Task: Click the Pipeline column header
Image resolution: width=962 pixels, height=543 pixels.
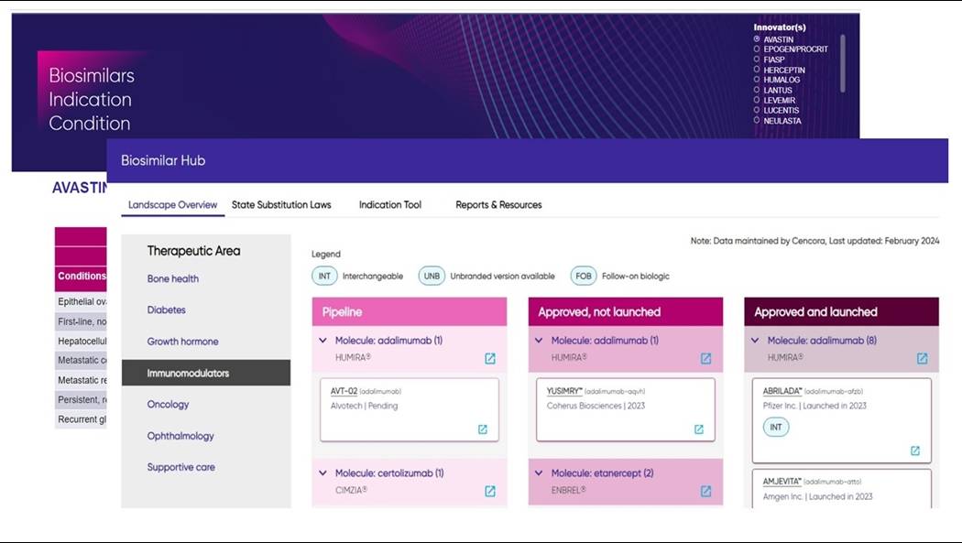Action: [410, 312]
